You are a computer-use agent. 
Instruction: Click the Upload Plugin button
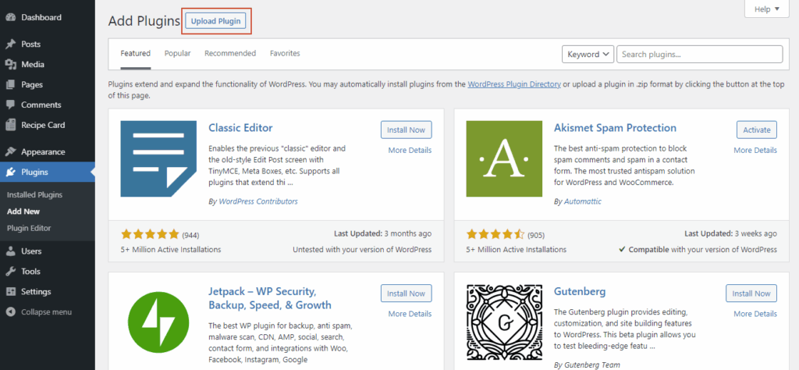(217, 20)
